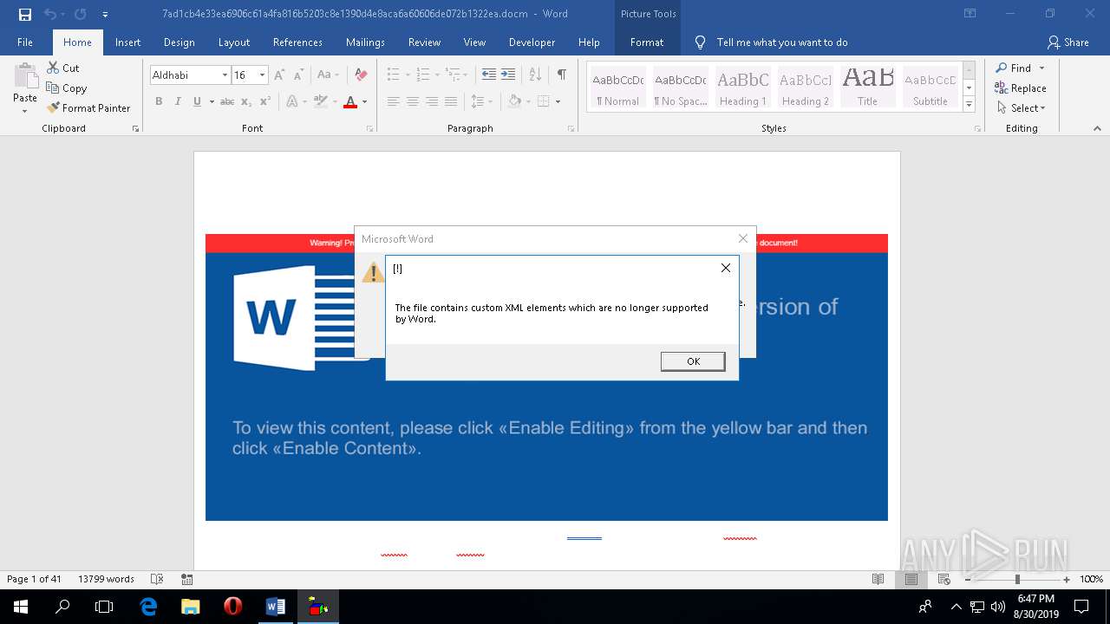Zoom in with the plus button

(1067, 579)
